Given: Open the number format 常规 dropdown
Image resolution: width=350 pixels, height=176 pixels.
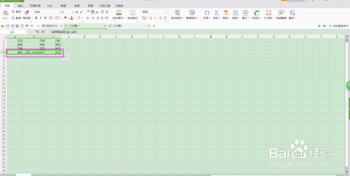Looking at the screenshot, I should [x=166, y=12].
